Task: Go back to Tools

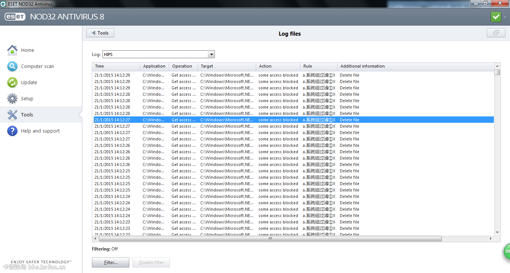Action: [x=100, y=33]
